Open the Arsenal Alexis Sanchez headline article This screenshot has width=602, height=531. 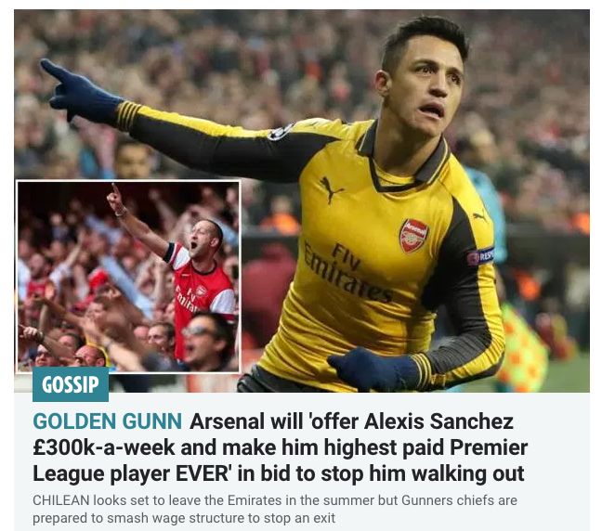click(281, 447)
